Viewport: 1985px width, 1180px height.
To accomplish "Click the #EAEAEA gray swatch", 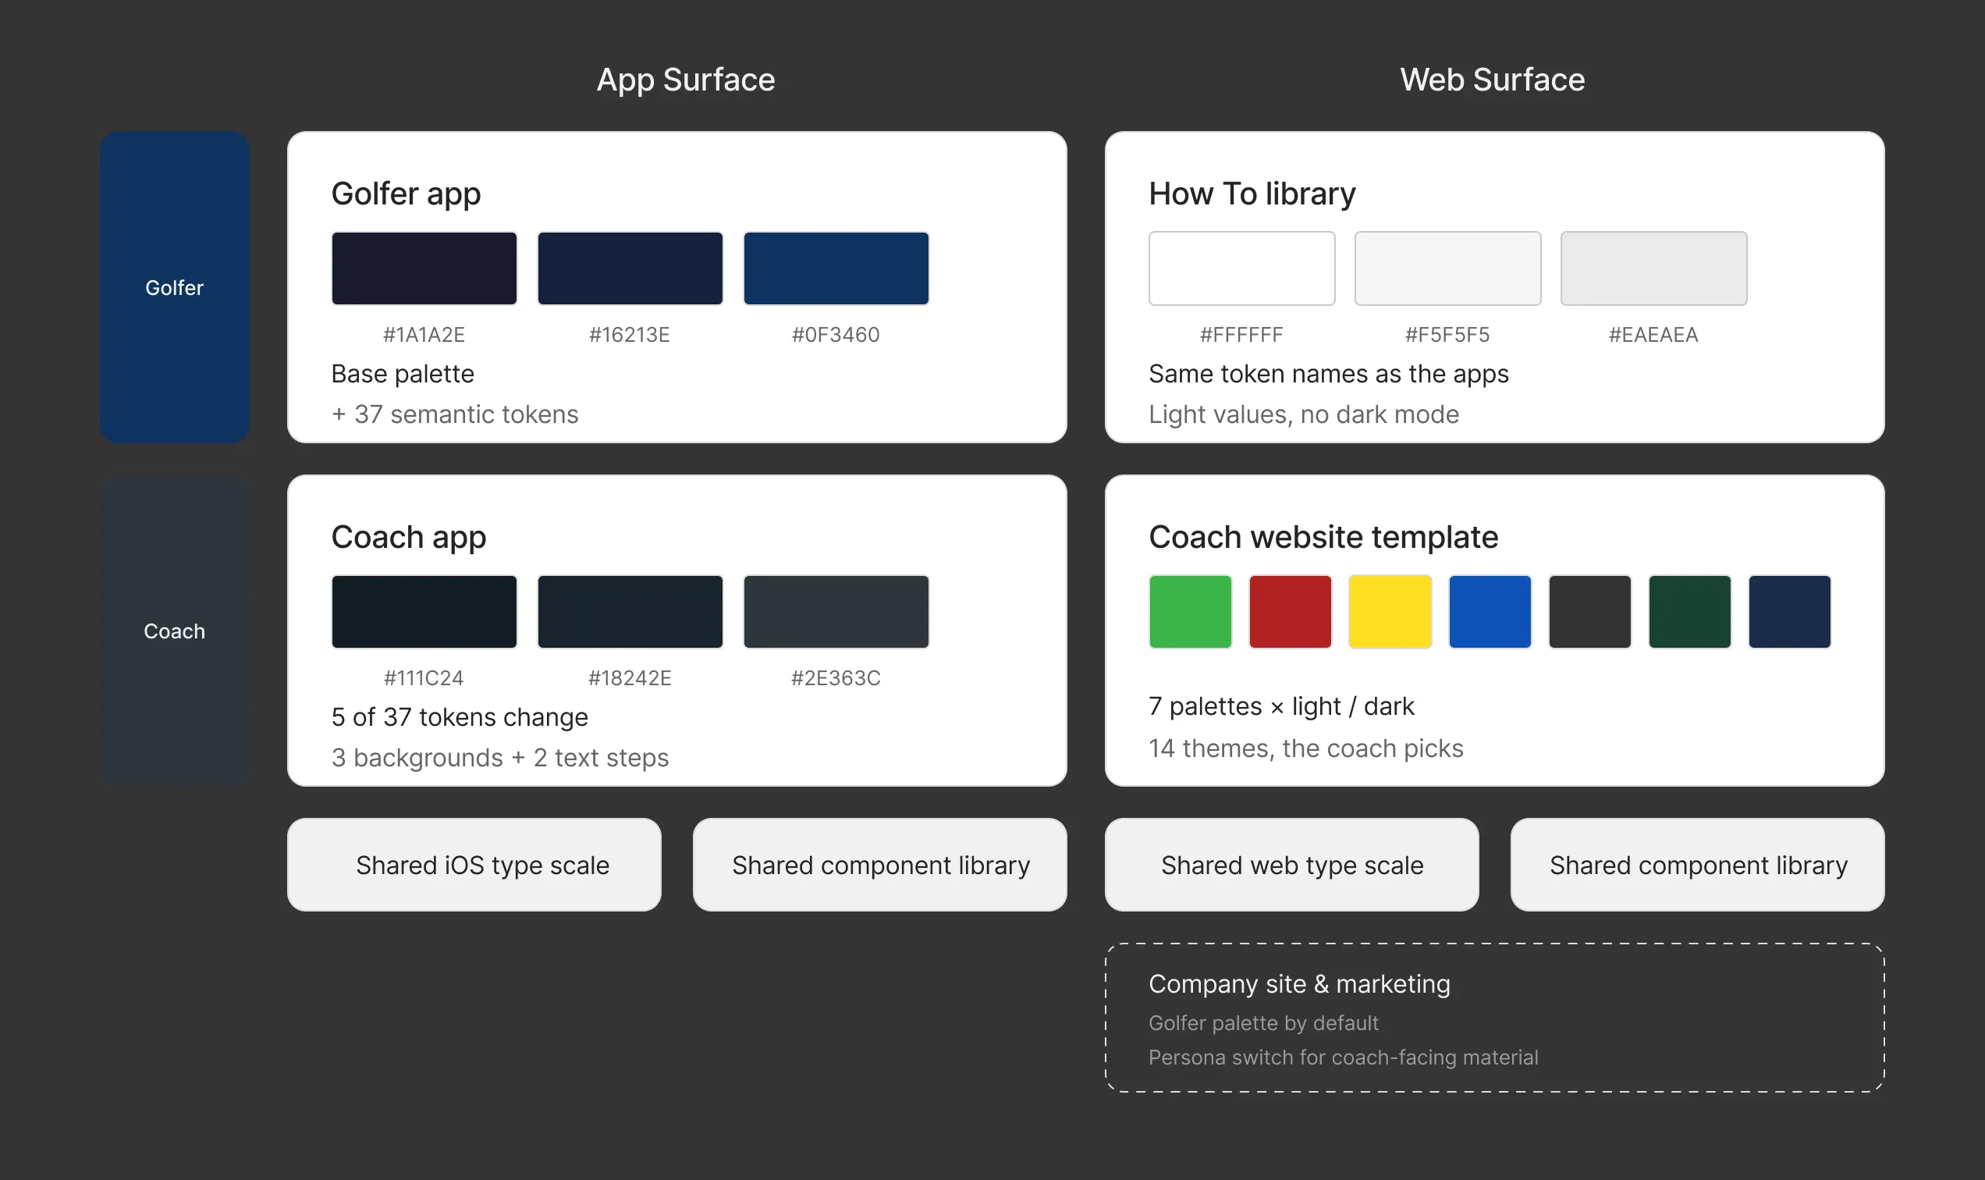I will click(1653, 268).
